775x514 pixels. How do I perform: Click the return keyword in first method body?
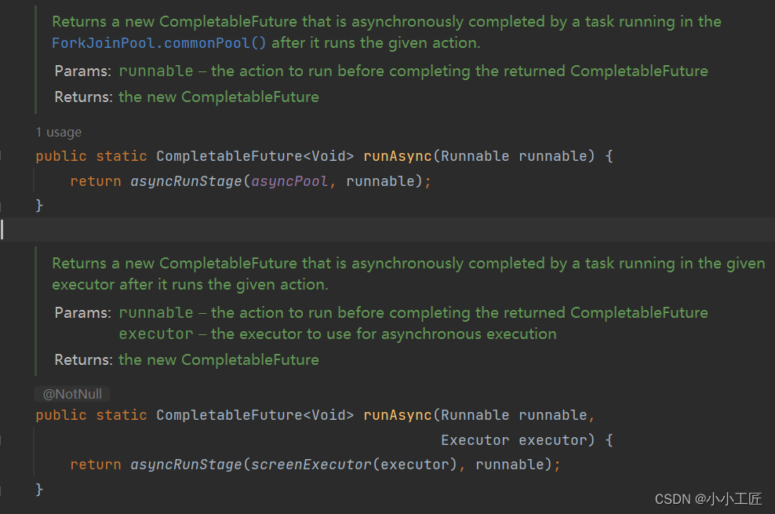(95, 180)
